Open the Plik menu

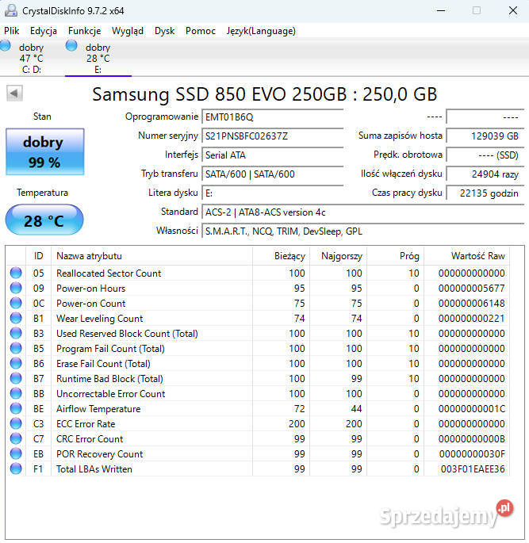click(x=12, y=31)
